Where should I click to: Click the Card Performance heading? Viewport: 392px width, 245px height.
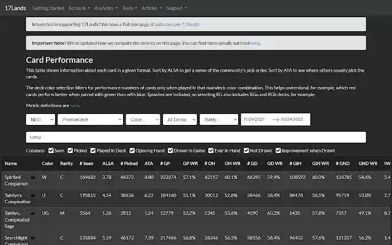coord(59,60)
